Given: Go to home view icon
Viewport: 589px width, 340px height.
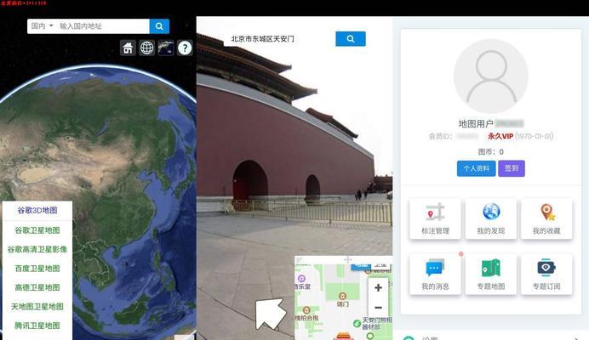Looking at the screenshot, I should 128,48.
